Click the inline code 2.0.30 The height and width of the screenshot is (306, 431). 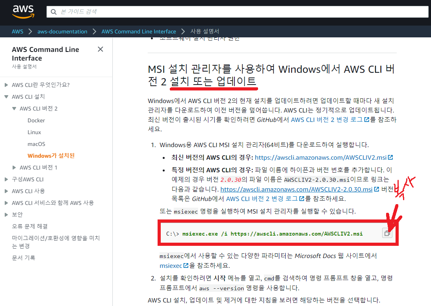click(231, 180)
